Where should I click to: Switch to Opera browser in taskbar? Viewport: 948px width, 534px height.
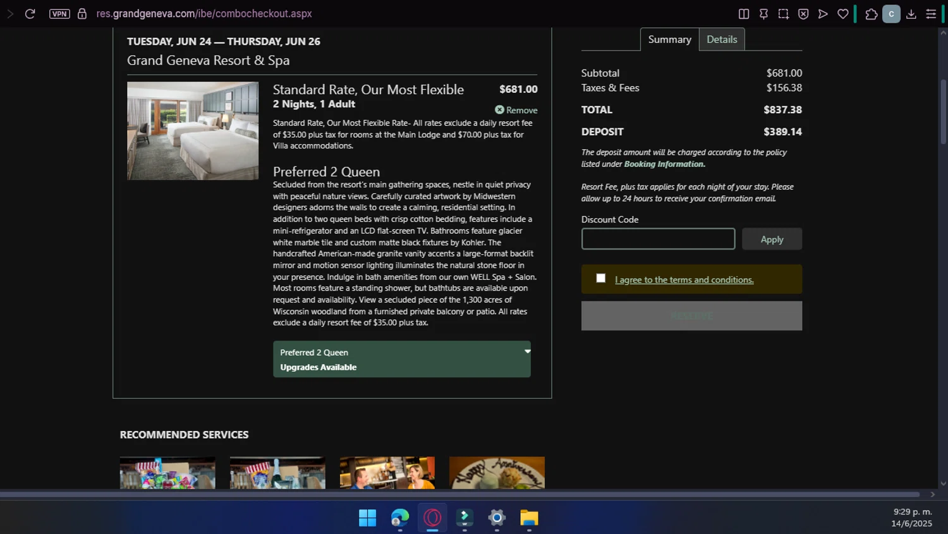[432, 518]
